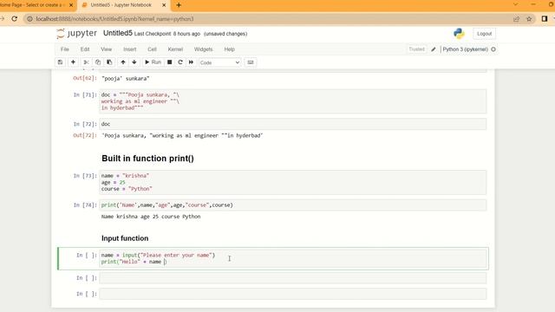Open browser tab search chevron
The height and width of the screenshot is (312, 555).
(515, 4)
